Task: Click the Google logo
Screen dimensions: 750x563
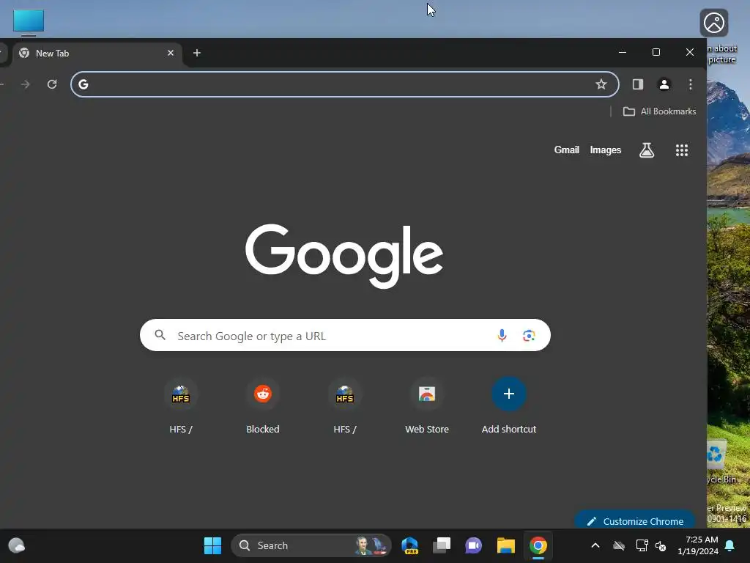Action: (344, 256)
